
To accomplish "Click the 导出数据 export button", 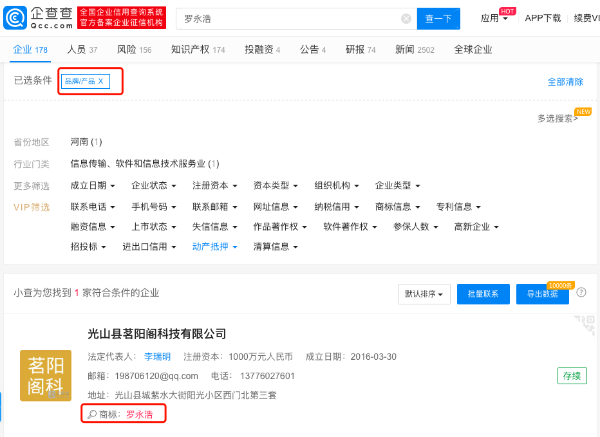I will point(543,294).
